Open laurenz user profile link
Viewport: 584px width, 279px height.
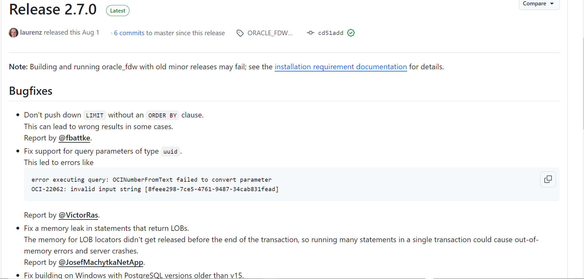tap(31, 32)
